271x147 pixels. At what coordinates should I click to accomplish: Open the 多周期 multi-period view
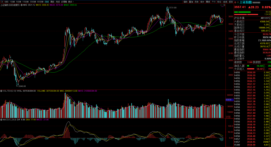[x=64, y=2]
